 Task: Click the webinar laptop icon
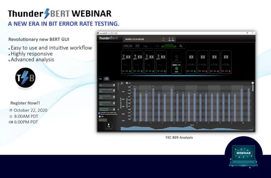click(243, 155)
